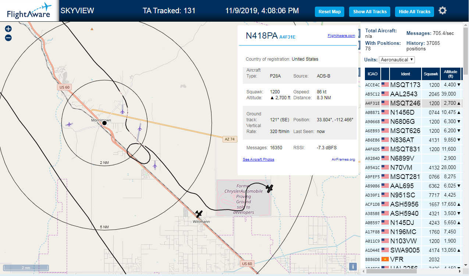Image resolution: width=469 pixels, height=276 pixels.
Task: Click the US flag in the ASH5956 row
Action: 385,204
